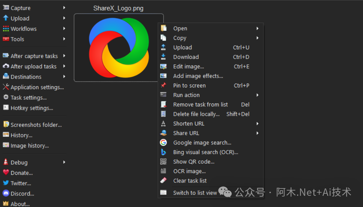The image size is (363, 207).
Task: Open History... from the sidebar
Action: tap(21, 135)
